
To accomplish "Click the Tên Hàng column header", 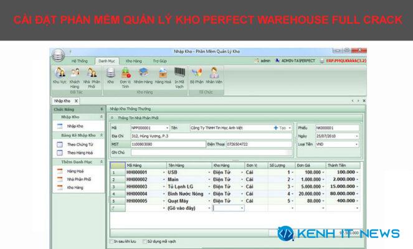I will 189,166.
